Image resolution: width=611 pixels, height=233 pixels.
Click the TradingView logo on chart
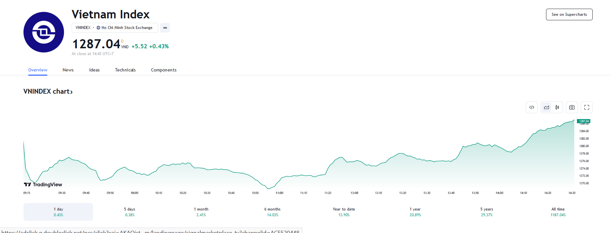coord(43,184)
